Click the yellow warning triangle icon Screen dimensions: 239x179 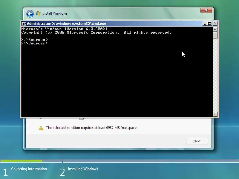[x=41, y=128]
